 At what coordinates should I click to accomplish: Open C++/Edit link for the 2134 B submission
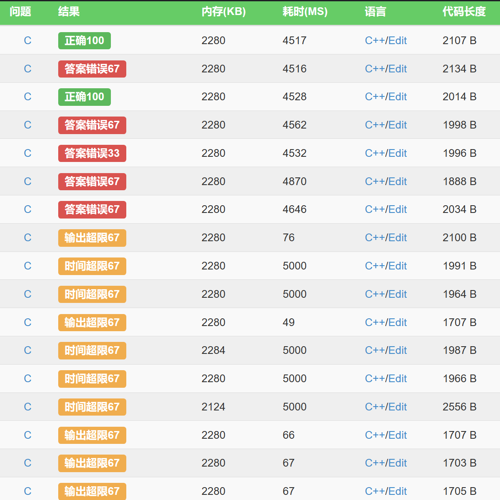(x=386, y=69)
